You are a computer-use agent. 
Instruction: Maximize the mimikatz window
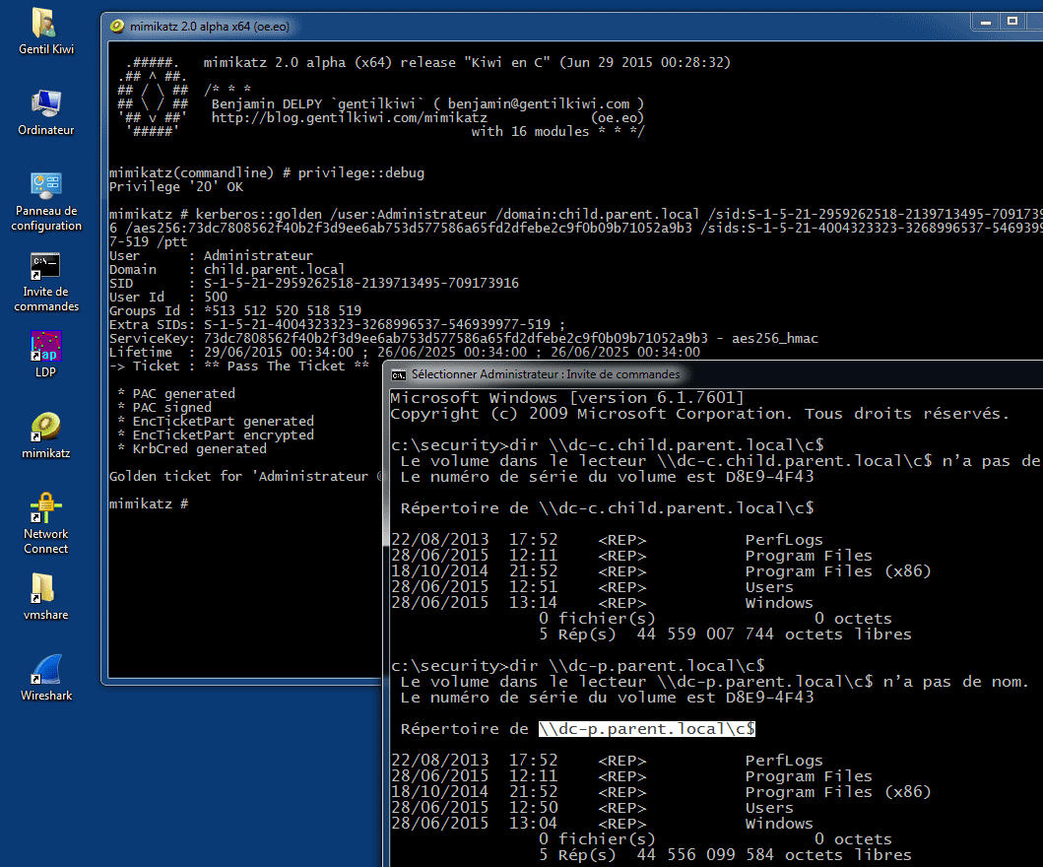point(1012,22)
